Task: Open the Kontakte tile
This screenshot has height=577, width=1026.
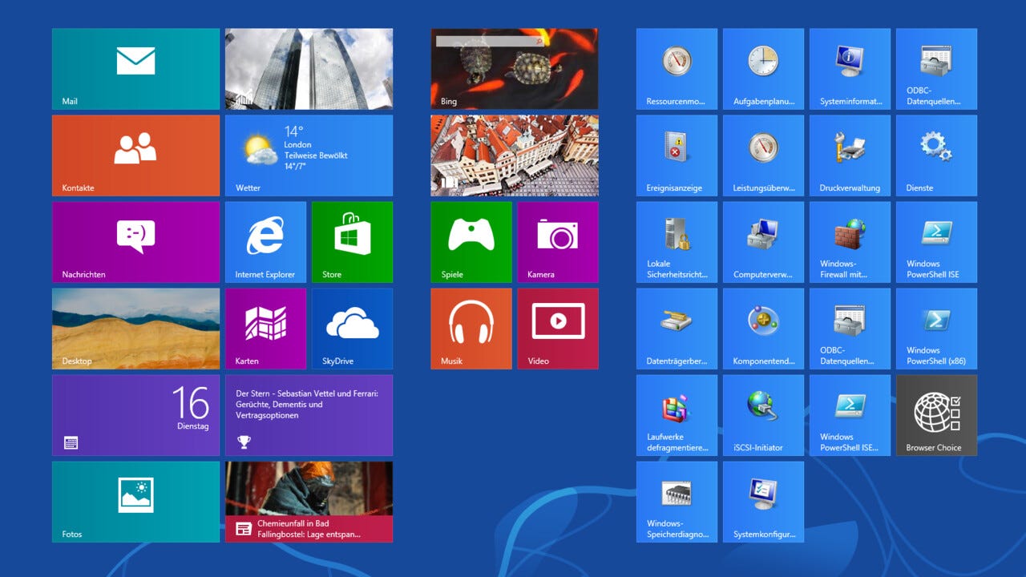Action: pos(135,155)
